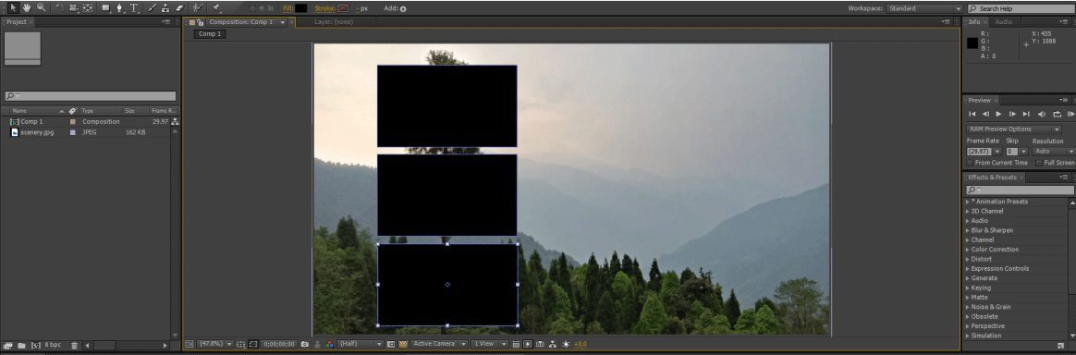Click the Add shape attribute button
This screenshot has width=1076, height=355.
pyautogui.click(x=403, y=9)
